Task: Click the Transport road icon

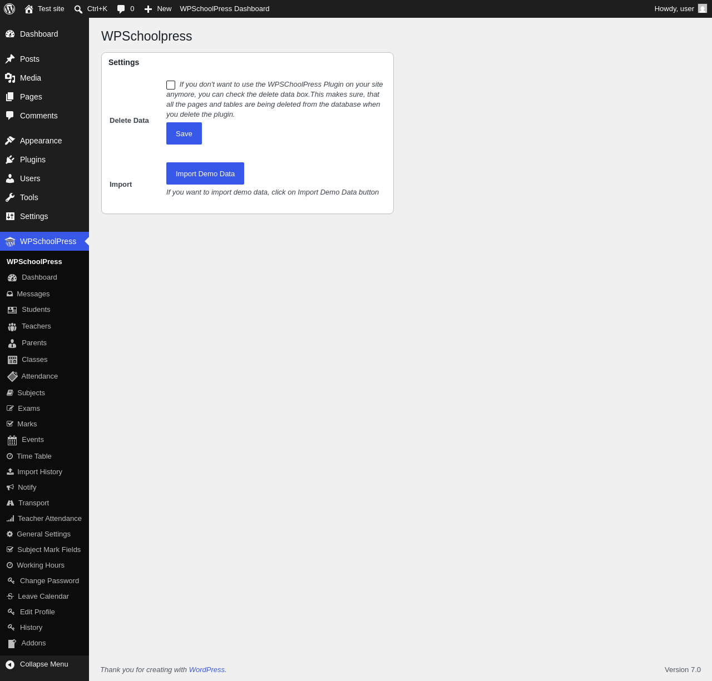Action: 10,503
